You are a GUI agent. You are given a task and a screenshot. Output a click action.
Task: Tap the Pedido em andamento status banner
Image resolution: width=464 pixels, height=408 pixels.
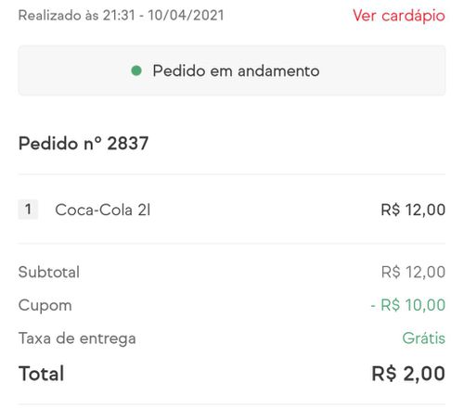pyautogui.click(x=232, y=70)
